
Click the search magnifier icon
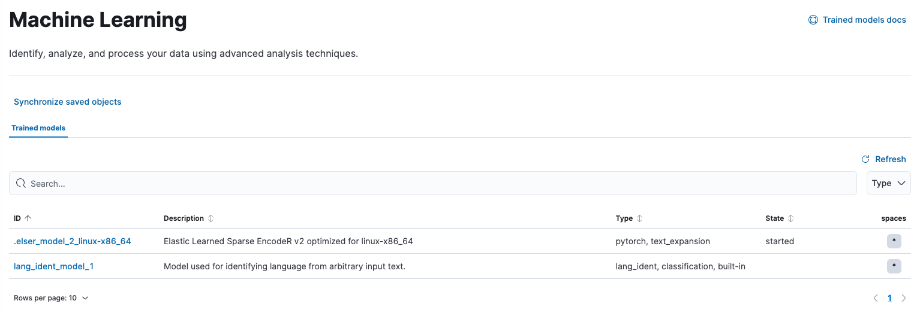pos(21,184)
